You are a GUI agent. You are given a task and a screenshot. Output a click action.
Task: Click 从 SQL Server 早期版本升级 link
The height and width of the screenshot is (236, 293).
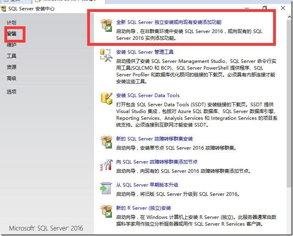click(x=147, y=185)
